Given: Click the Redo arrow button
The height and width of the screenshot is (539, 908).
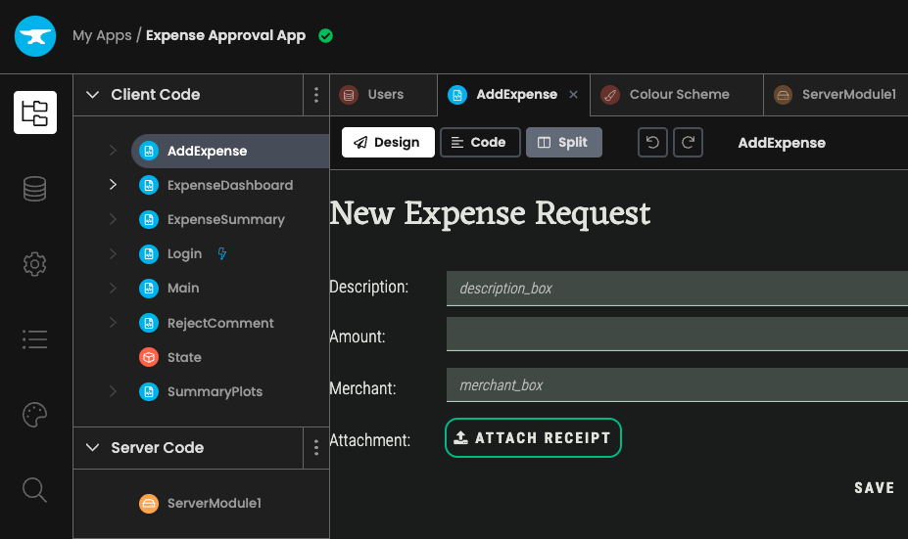Looking at the screenshot, I should pos(690,143).
